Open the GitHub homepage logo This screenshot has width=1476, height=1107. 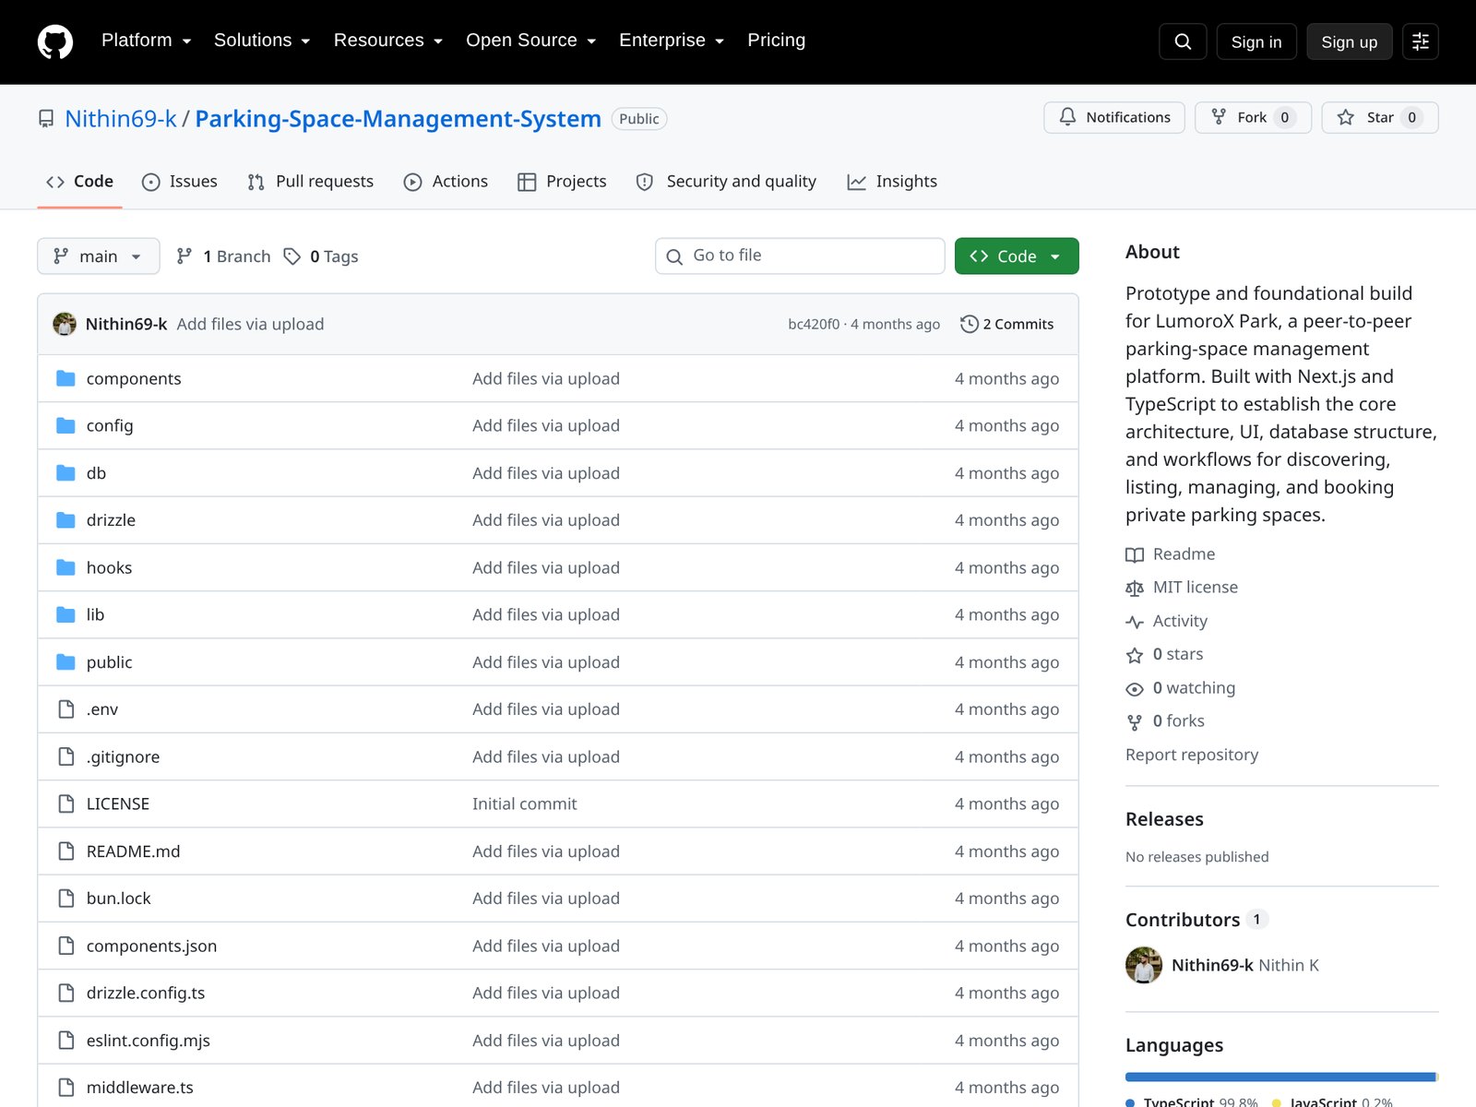click(55, 42)
